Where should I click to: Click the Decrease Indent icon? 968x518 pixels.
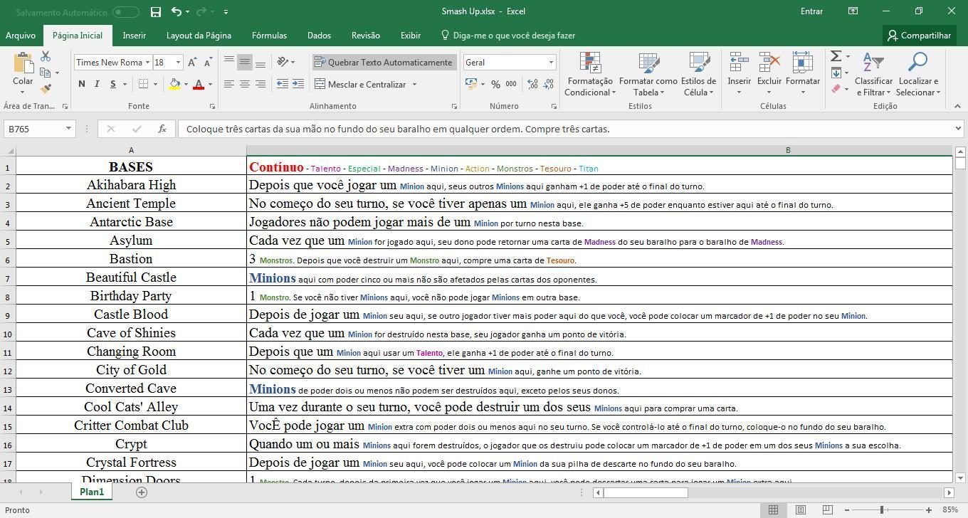tap(283, 84)
